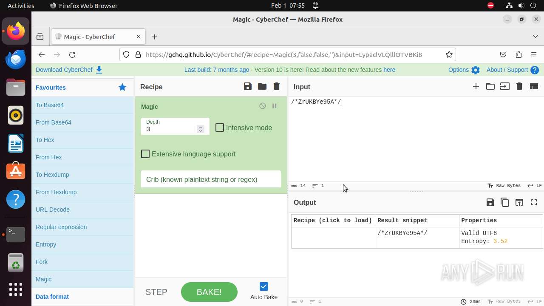Image resolution: width=544 pixels, height=306 pixels.
Task: Select the To Base64 operation
Action: tap(82, 105)
